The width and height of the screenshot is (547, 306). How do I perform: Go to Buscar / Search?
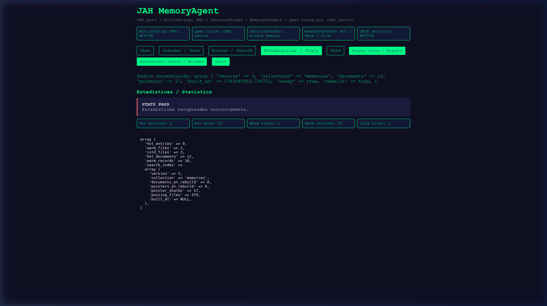click(232, 51)
